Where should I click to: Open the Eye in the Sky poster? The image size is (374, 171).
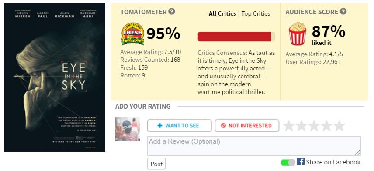[x=55, y=77]
